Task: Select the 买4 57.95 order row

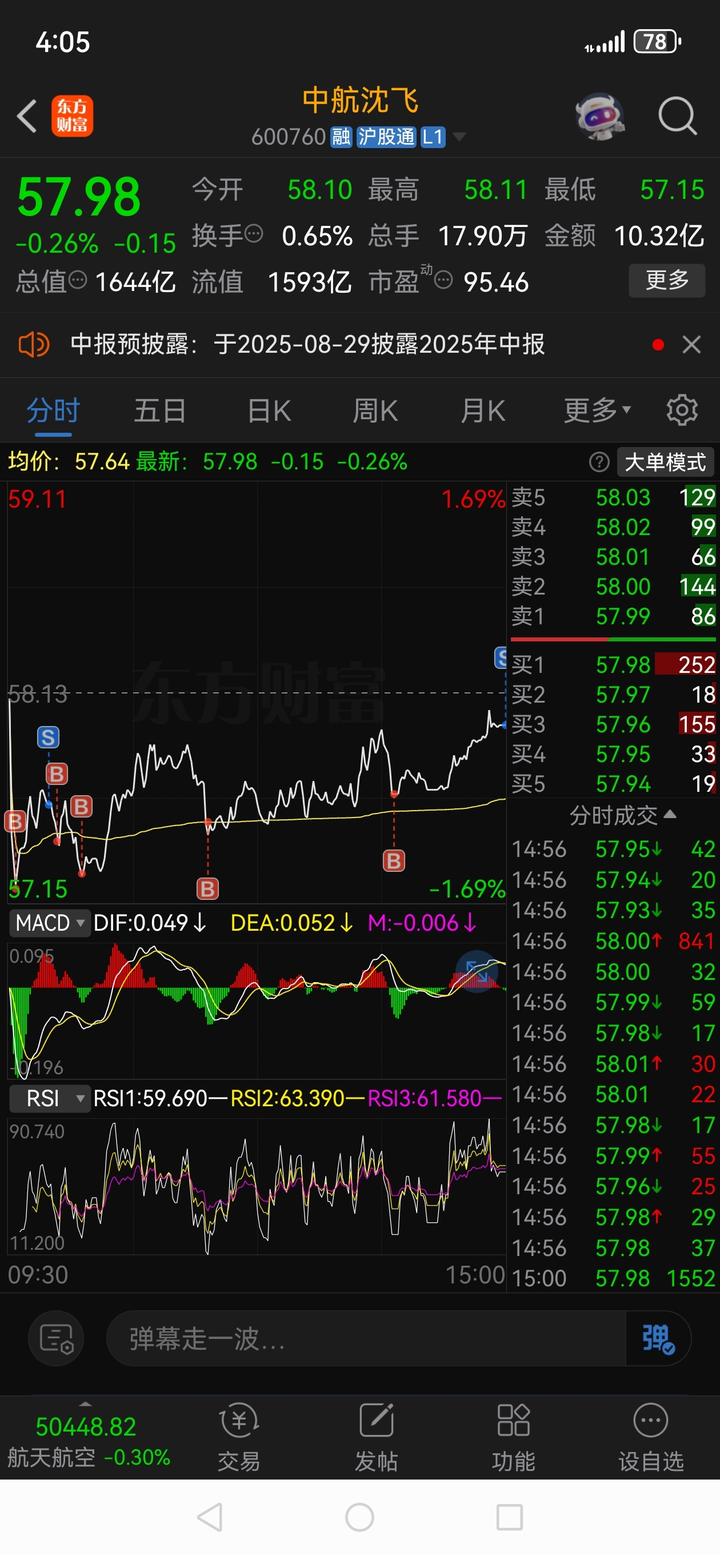Action: [x=613, y=754]
